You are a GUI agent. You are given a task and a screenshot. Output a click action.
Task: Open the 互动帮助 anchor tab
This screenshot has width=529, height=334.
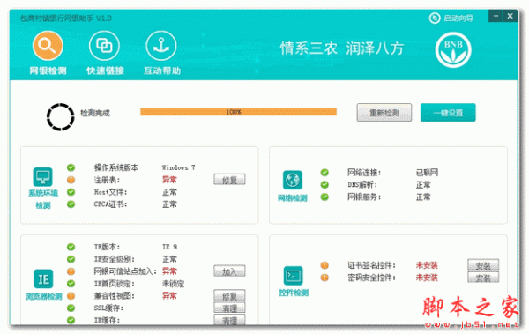pos(161,53)
